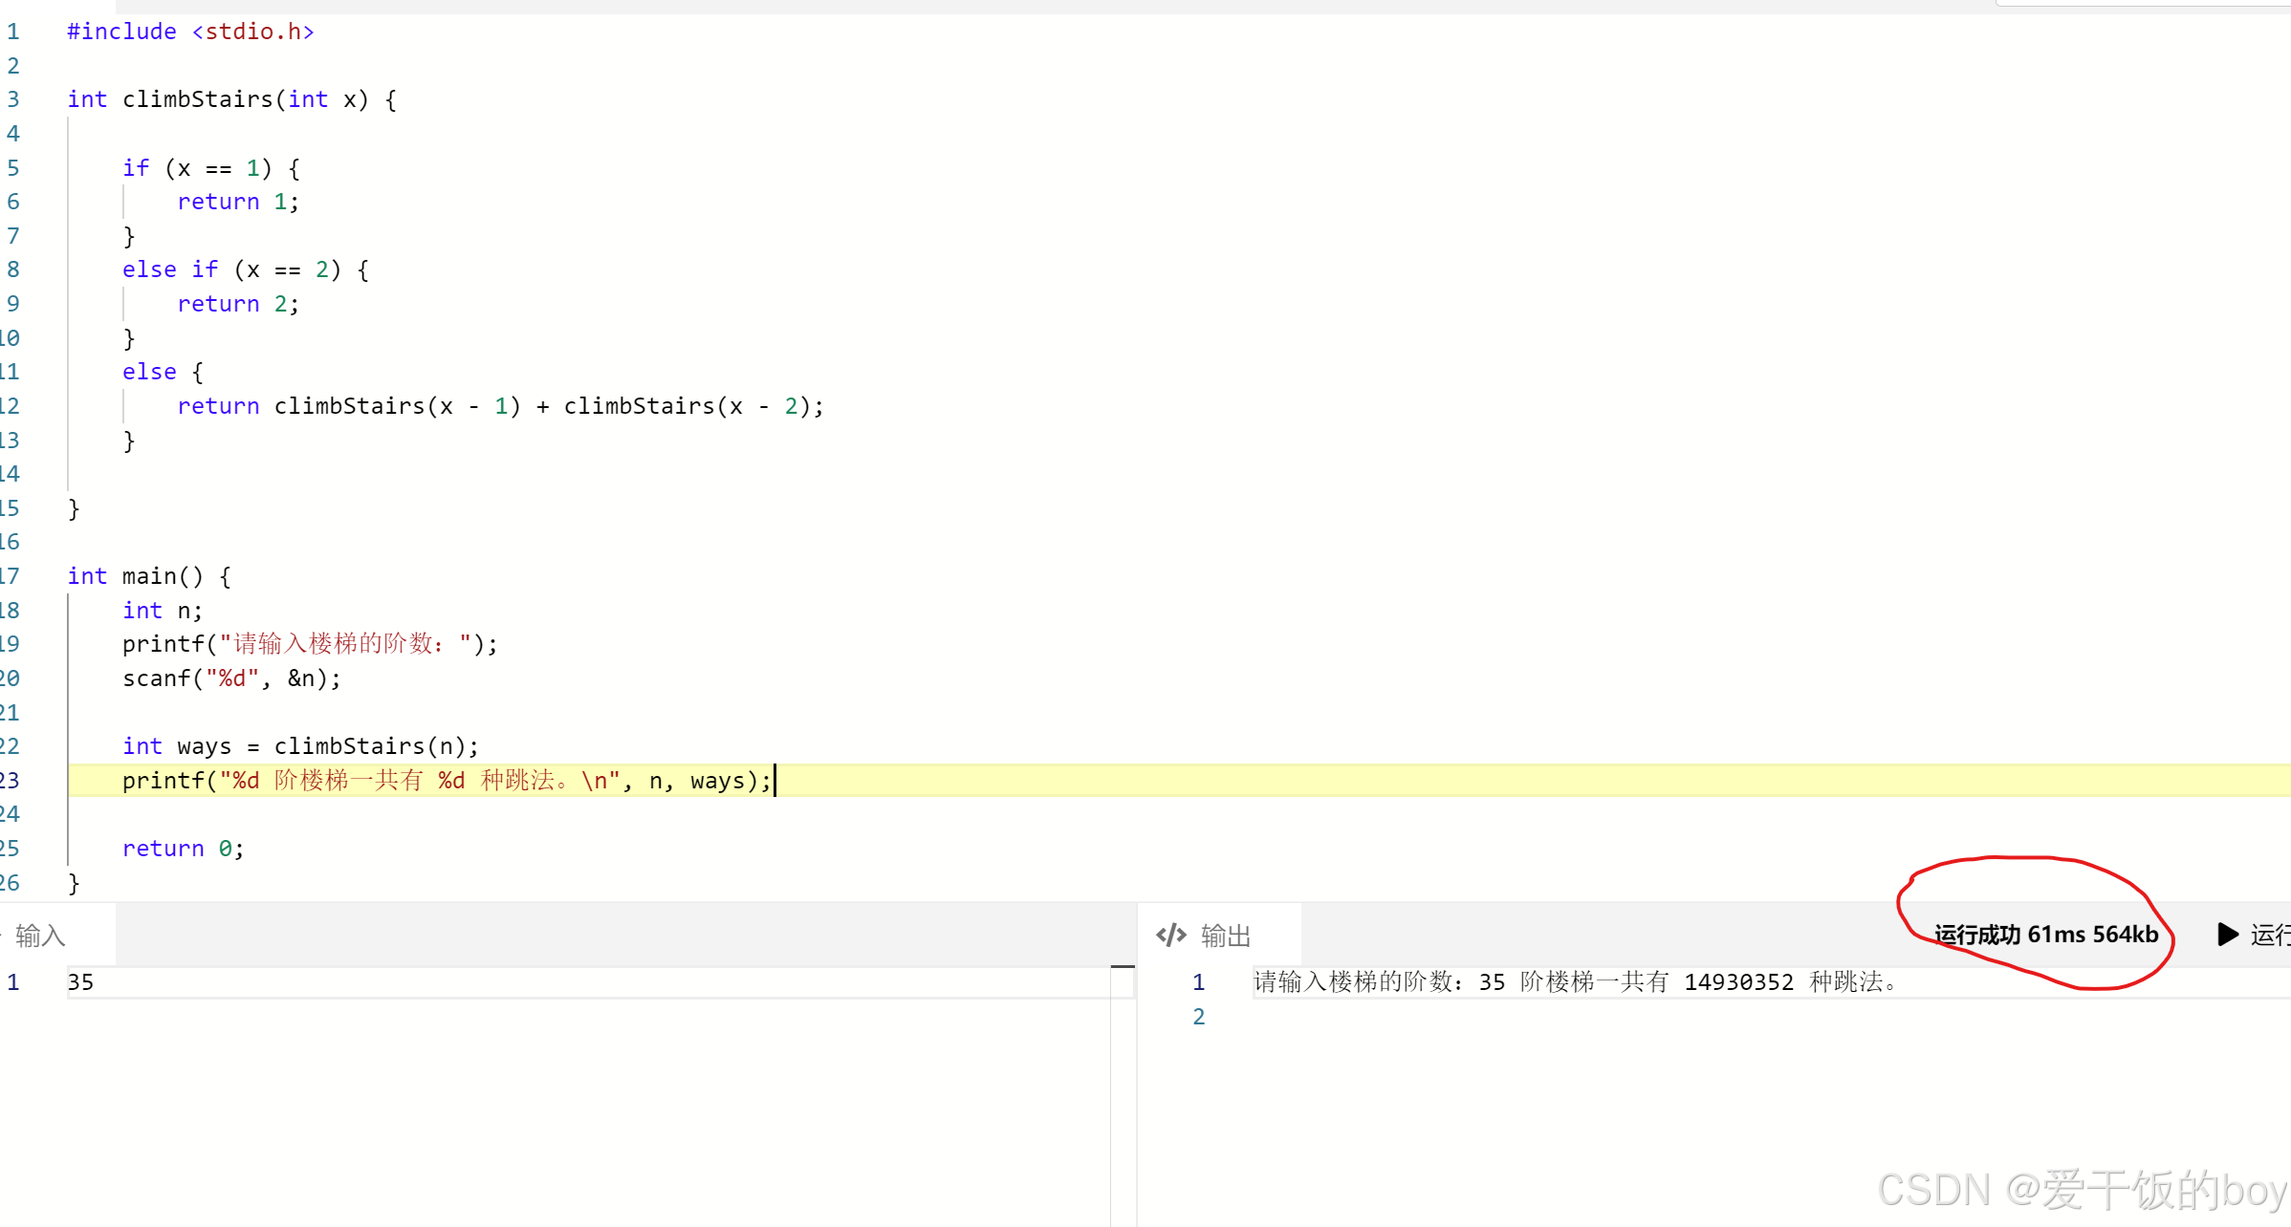
Task: Click the recursive return climbStairs(x - 1) line
Action: click(x=499, y=406)
